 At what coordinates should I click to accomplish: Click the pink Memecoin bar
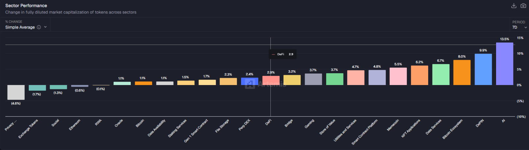(398, 76)
